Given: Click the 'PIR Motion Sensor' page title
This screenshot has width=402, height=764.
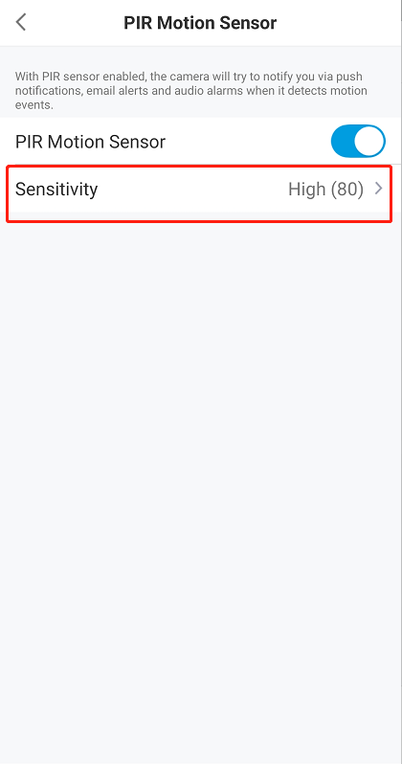Looking at the screenshot, I should 200,23.
